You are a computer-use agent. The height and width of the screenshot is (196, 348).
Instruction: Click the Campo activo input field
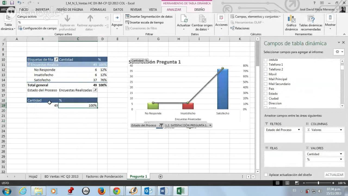(x=38, y=22)
